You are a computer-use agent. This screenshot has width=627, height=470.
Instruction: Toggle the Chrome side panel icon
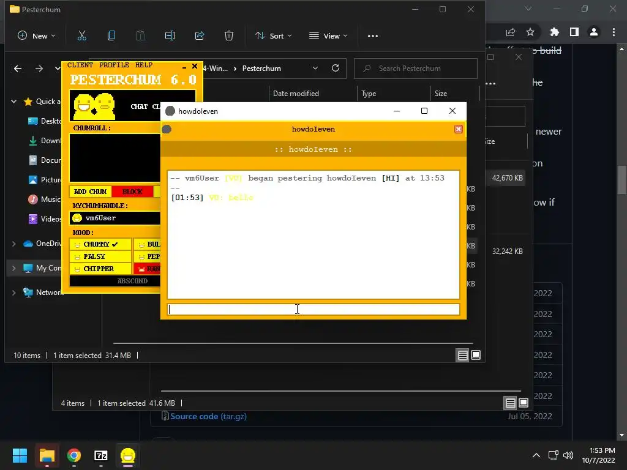(574, 32)
